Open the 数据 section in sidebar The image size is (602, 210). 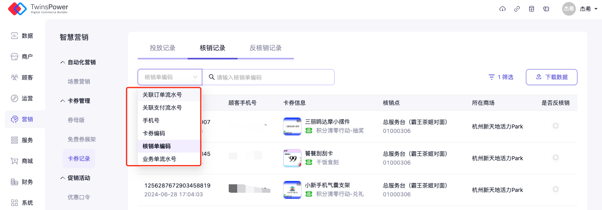pos(22,36)
